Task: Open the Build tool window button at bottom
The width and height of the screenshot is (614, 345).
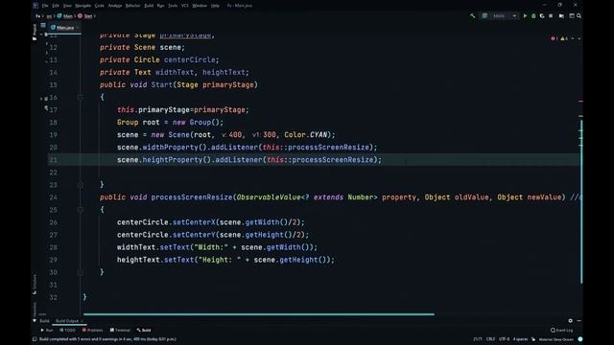Action: 144,330
